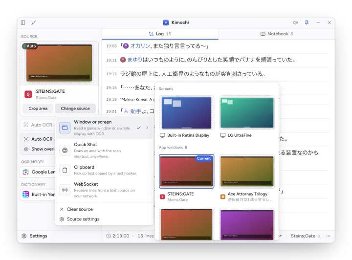The image size is (352, 260).
Task: Click the clock icon beside 2:13:00
Action: (109, 236)
